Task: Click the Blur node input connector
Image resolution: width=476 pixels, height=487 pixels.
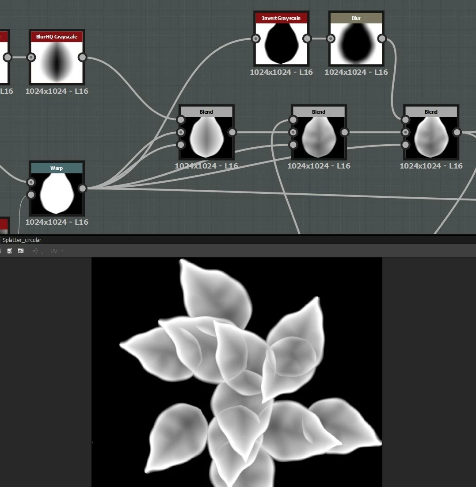Action: (331, 38)
